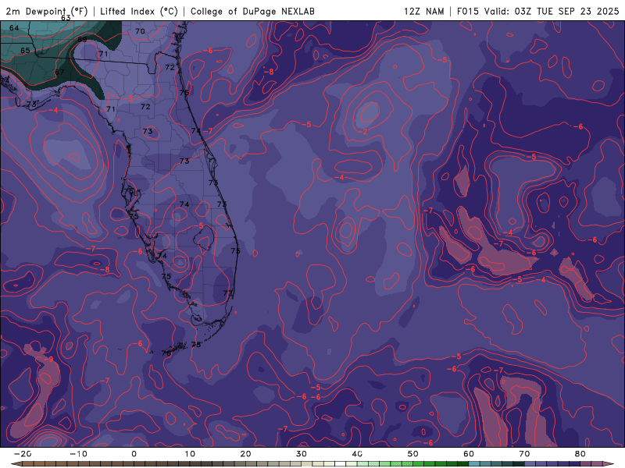Image resolution: width=625 pixels, height=468 pixels.
Task: Click the 10 tick label on colorbar
Action: click(190, 454)
